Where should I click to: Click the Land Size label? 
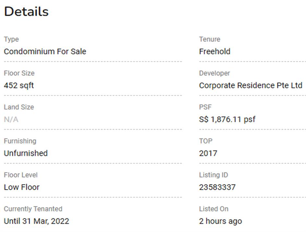(19, 107)
